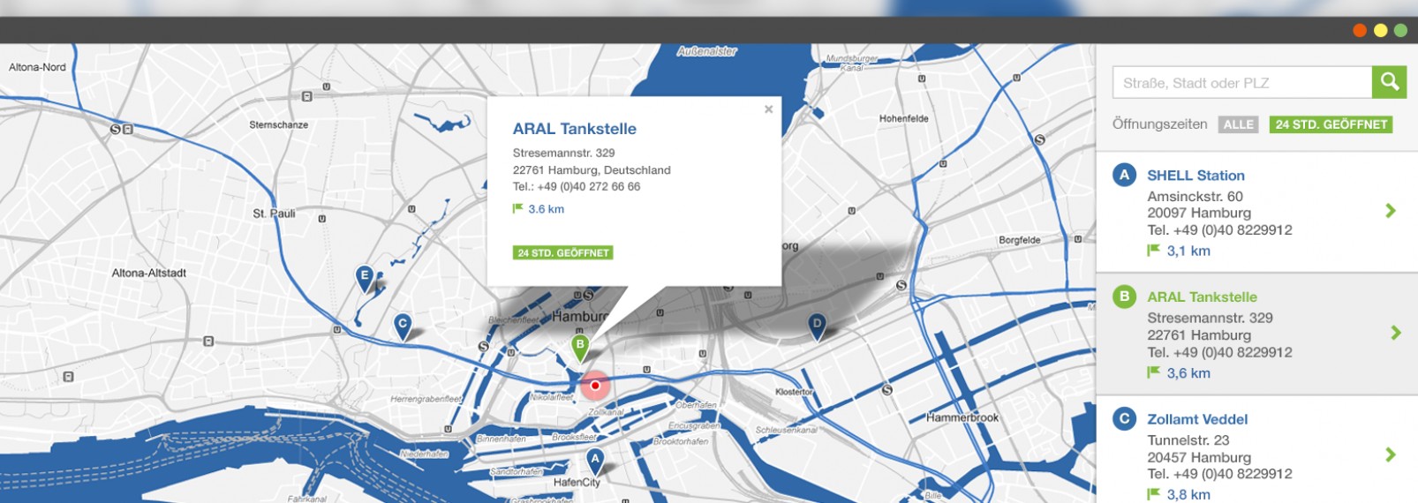Click the Borgfelde map label

coord(1019,240)
